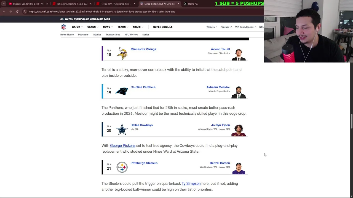Close the Florida 100-77 Alabama tab

coord(135,4)
